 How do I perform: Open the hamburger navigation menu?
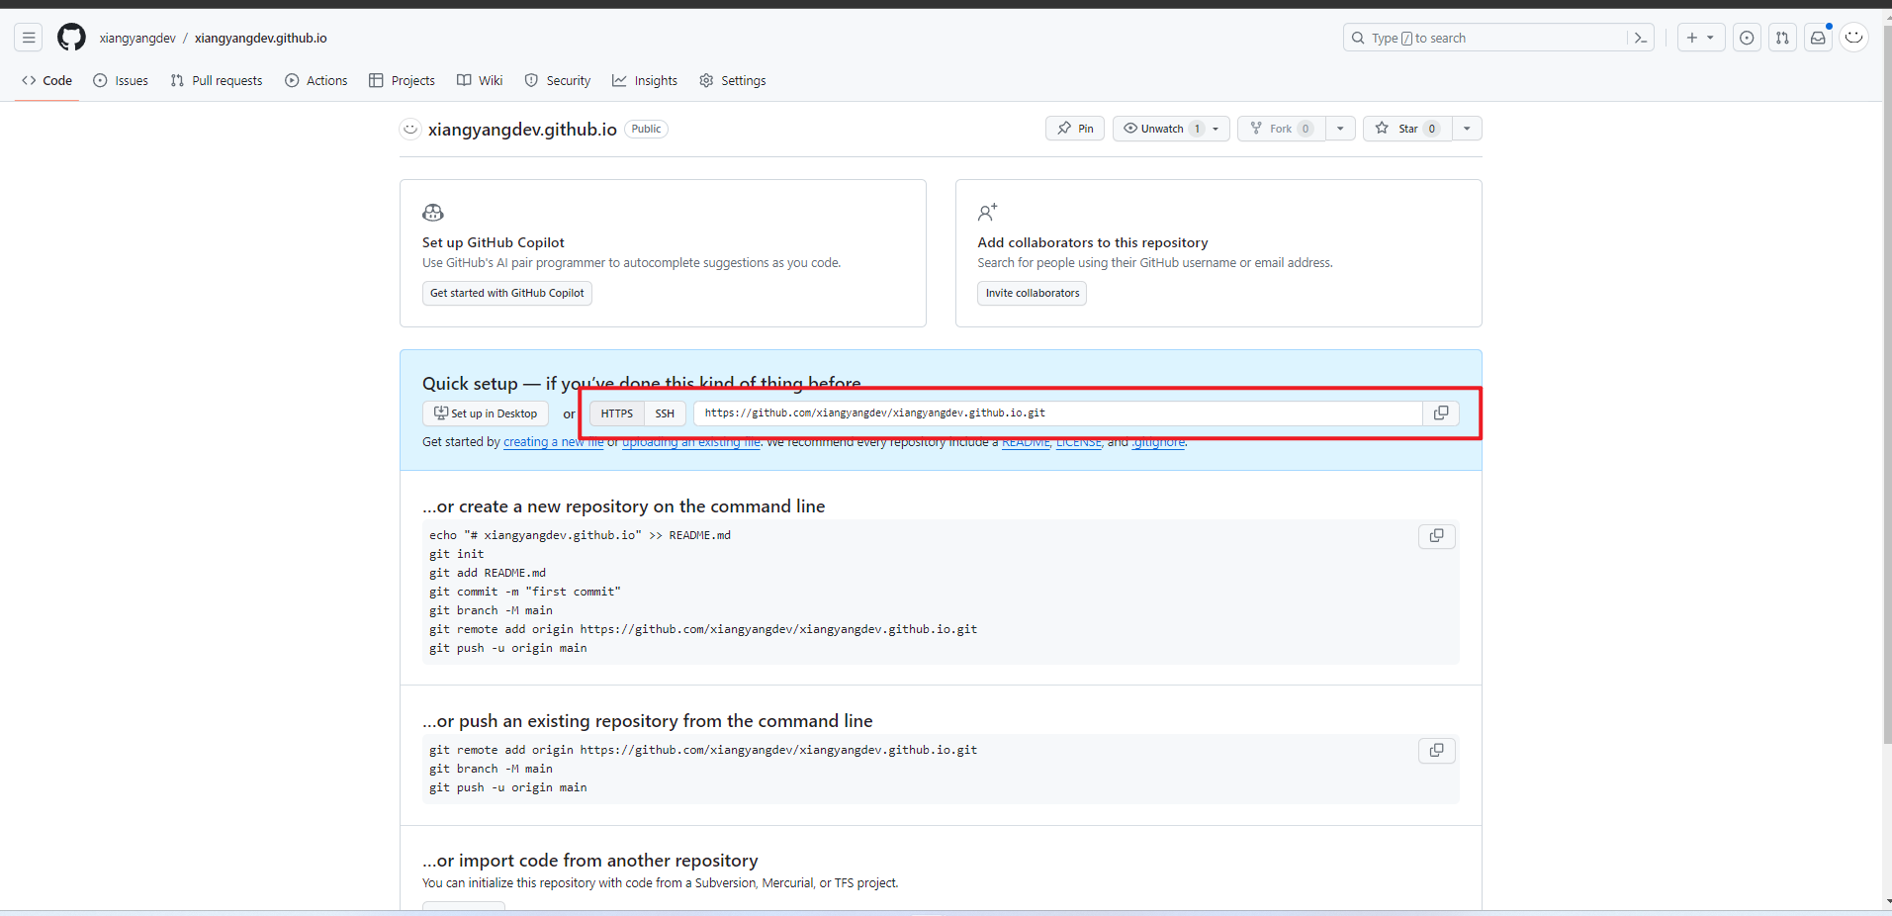pyautogui.click(x=29, y=38)
